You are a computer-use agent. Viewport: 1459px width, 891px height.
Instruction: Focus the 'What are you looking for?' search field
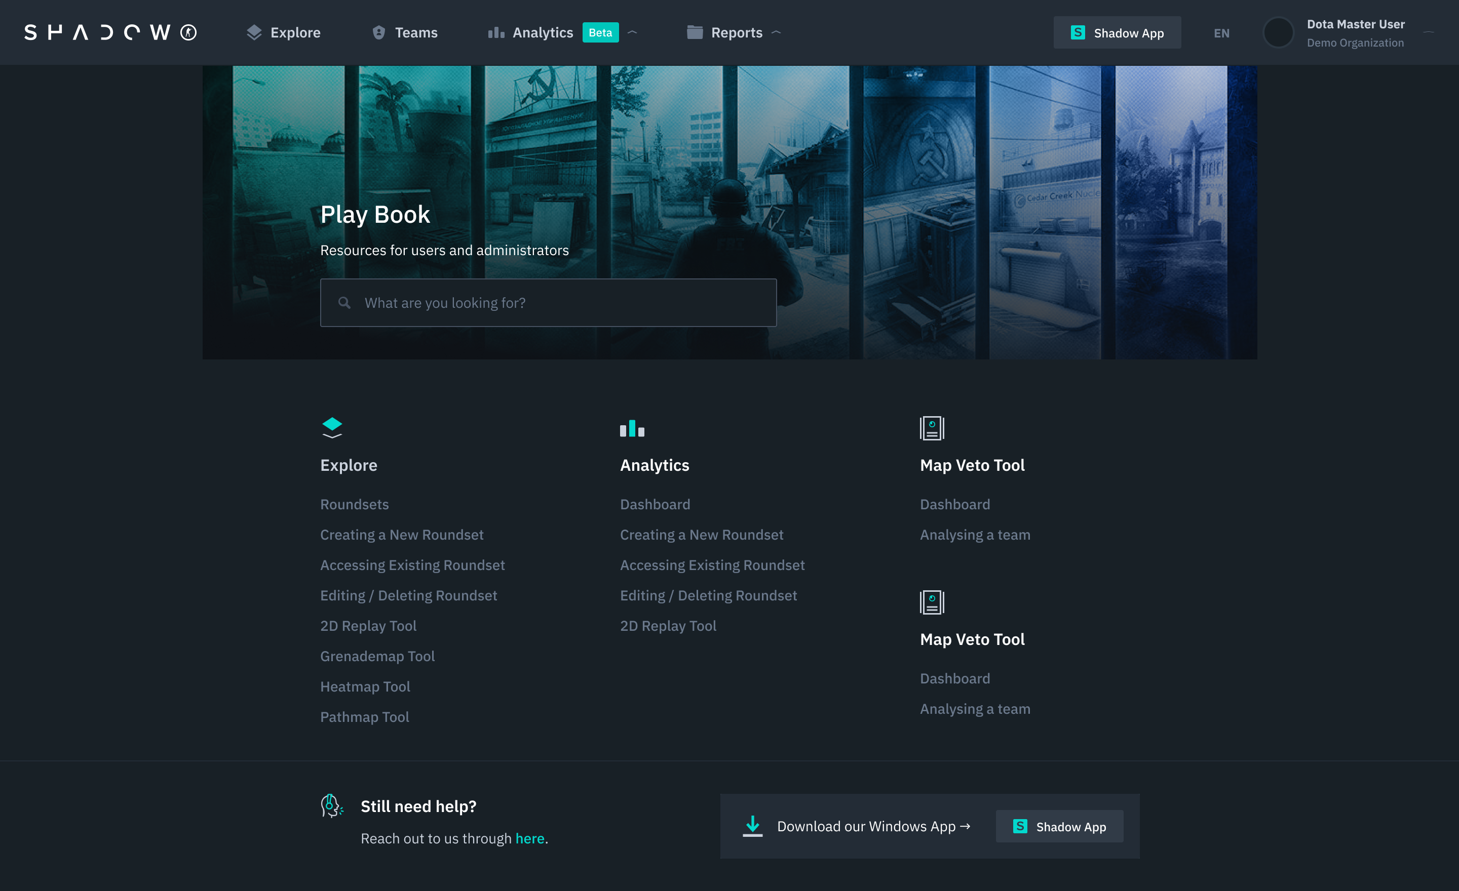[548, 302]
